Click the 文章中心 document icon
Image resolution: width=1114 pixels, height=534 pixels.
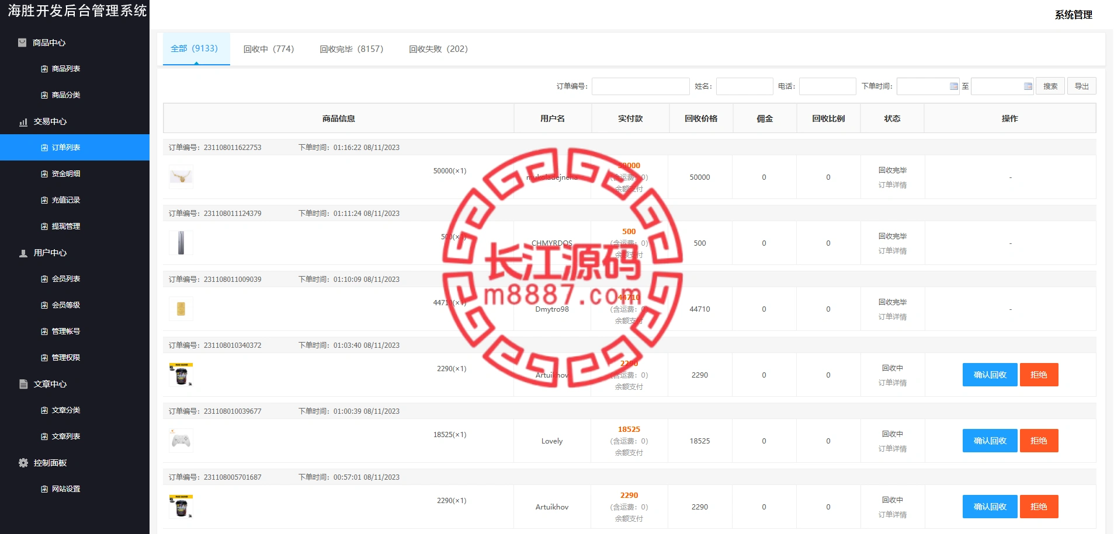[23, 384]
